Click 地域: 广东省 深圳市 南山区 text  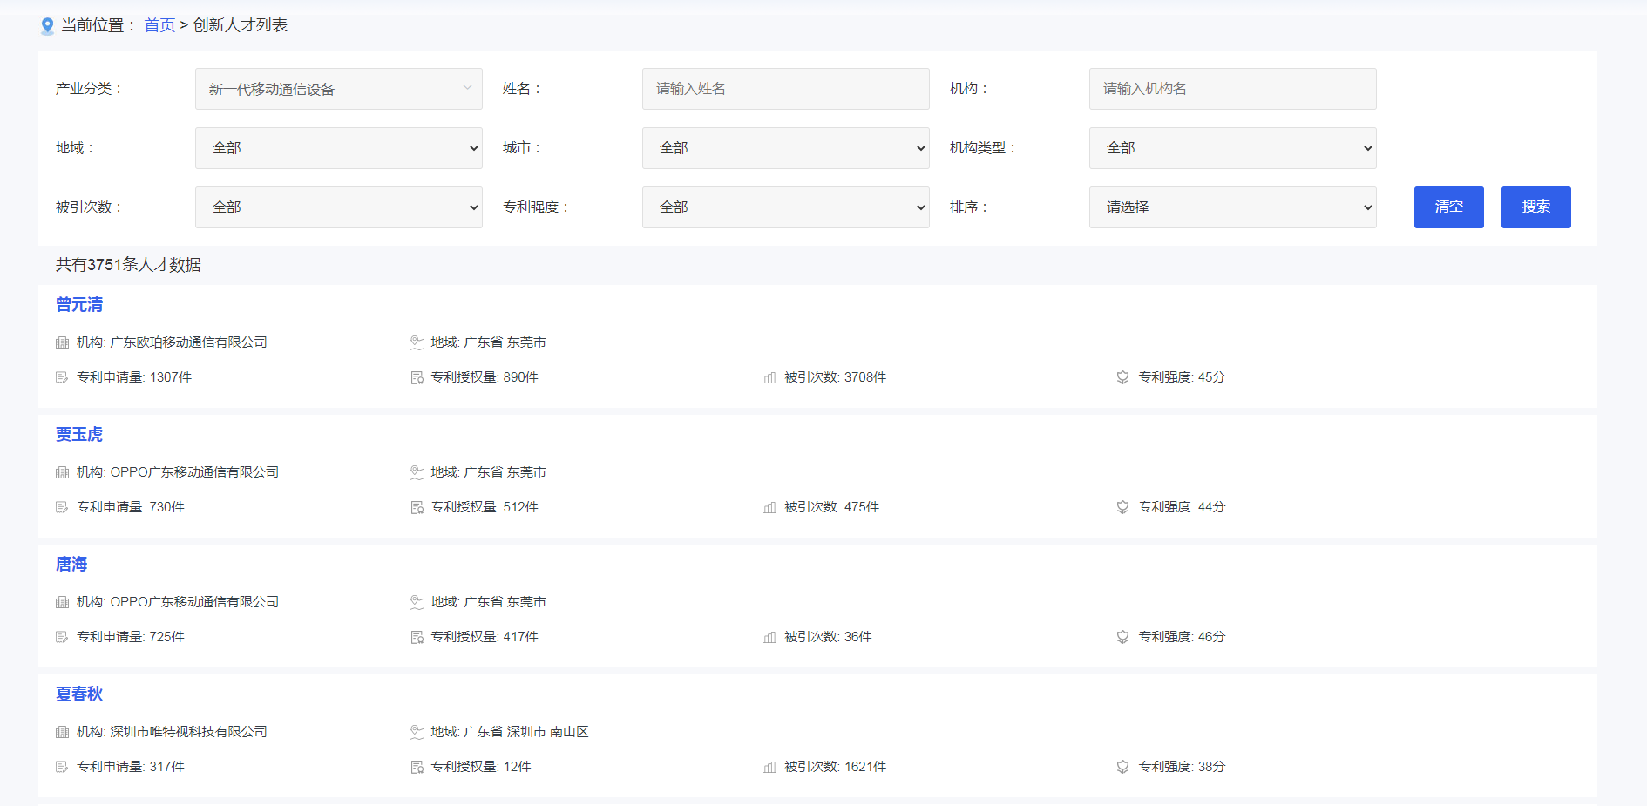click(x=510, y=732)
